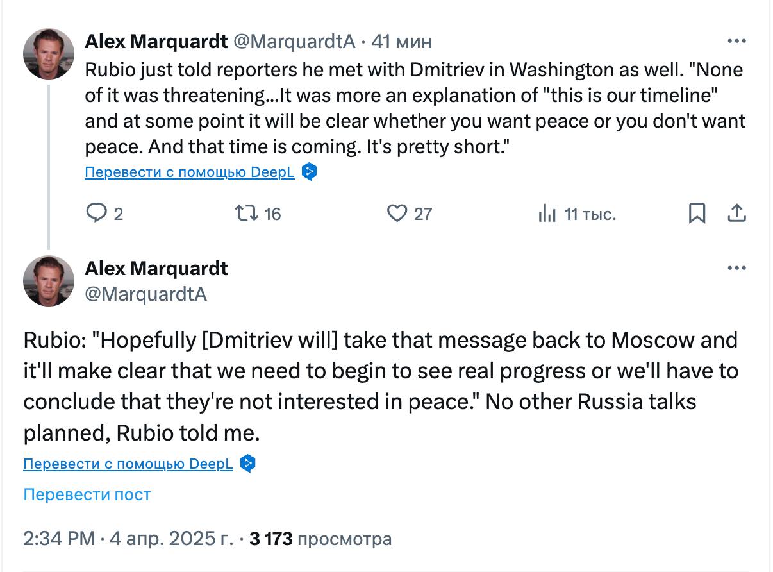
Task: Click the reply icon with 2 replies
Action: [x=96, y=213]
